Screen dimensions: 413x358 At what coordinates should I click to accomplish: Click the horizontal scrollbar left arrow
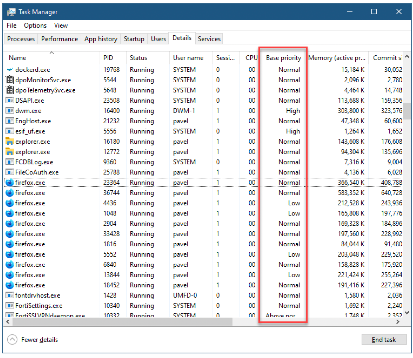pyautogui.click(x=8, y=322)
